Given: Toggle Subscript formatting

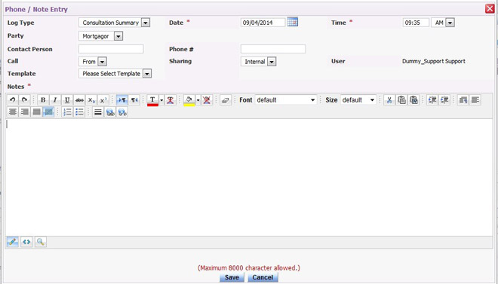Looking at the screenshot, I should coord(91,100).
